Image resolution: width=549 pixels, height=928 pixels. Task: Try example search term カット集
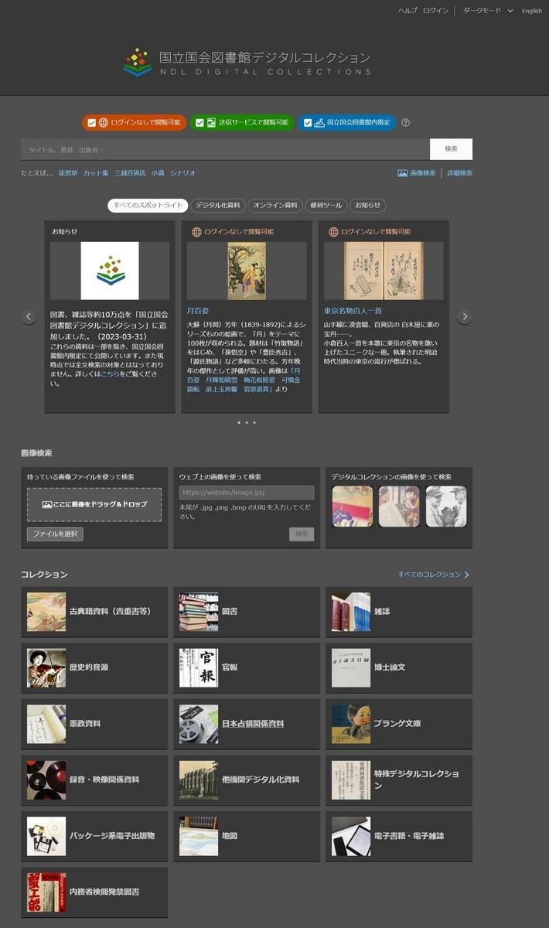coord(96,173)
